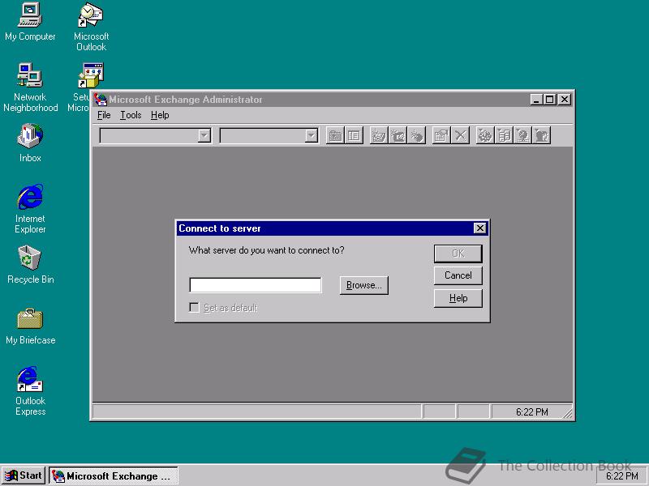
Task: Open the first toolbar combo box dropdown
Action: click(x=204, y=135)
